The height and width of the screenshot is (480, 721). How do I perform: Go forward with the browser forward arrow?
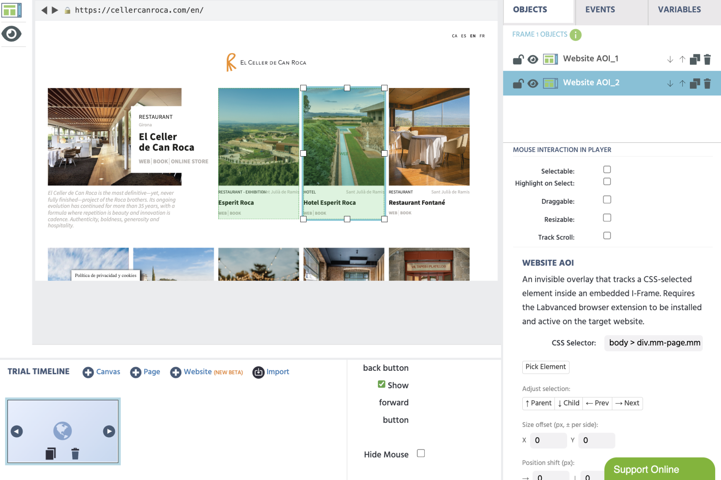55,10
